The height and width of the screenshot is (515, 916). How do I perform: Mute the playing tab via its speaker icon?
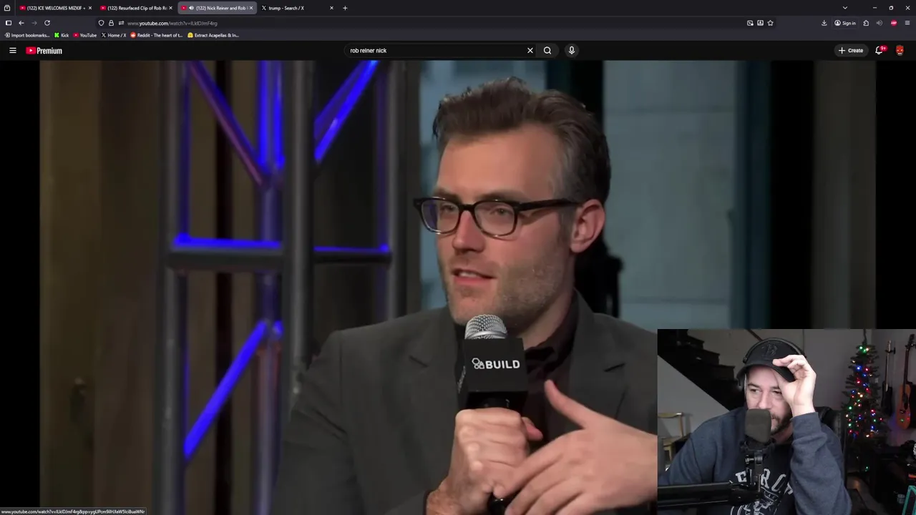191,8
